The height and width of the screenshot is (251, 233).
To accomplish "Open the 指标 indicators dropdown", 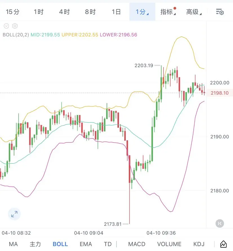I will tap(168, 12).
